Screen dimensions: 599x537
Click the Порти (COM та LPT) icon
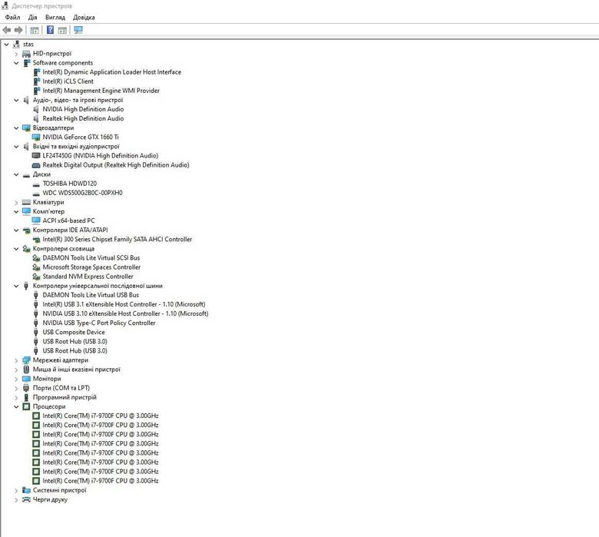tap(26, 388)
